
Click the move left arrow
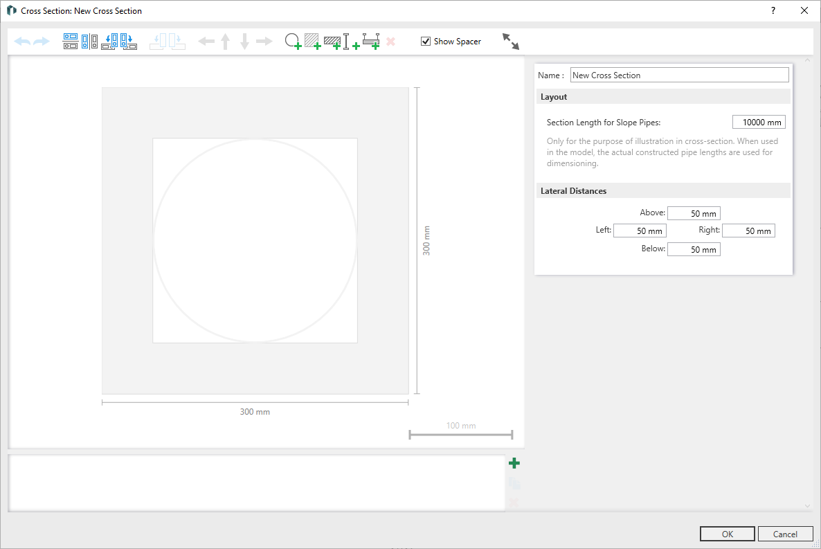pyautogui.click(x=206, y=42)
